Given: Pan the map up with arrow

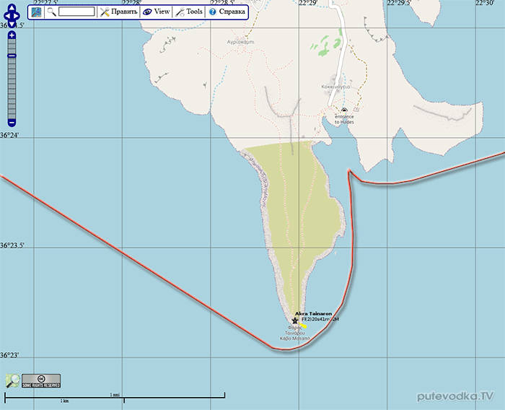Looking at the screenshot, I should [12, 8].
